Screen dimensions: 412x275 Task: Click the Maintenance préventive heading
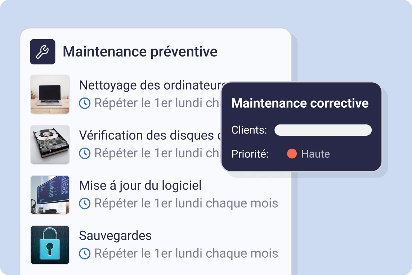pos(140,52)
